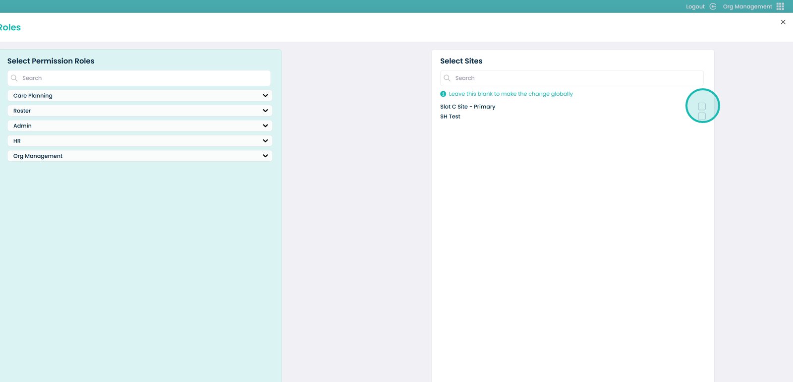
Task: Select the Slot C Site - Primary label
Action: coord(467,107)
